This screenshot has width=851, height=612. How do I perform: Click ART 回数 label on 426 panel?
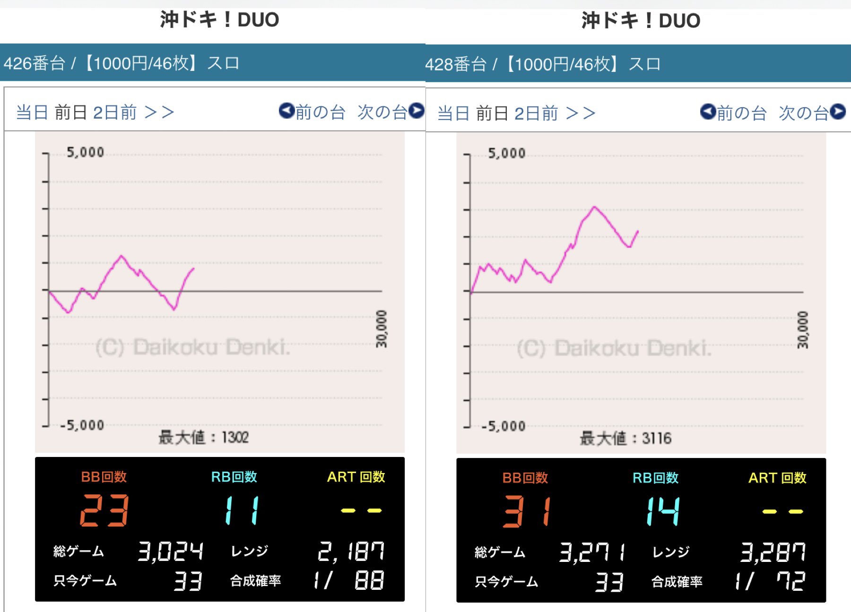click(356, 477)
